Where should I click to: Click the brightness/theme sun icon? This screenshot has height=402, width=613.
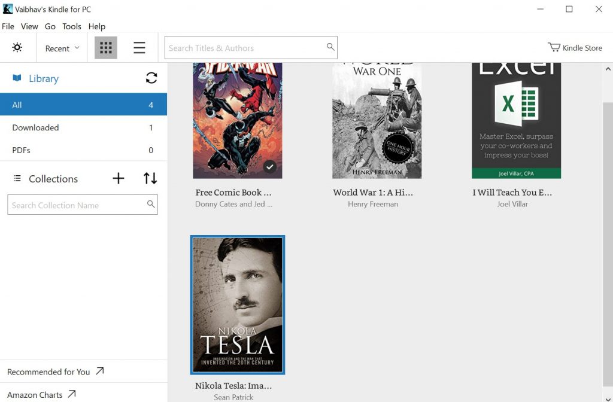(17, 48)
